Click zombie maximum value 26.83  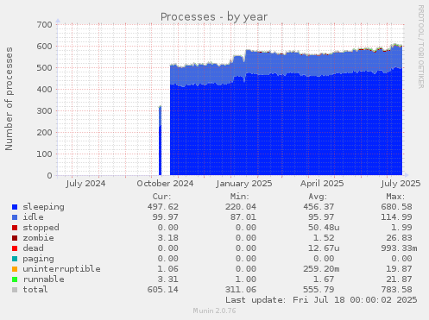tap(399, 238)
